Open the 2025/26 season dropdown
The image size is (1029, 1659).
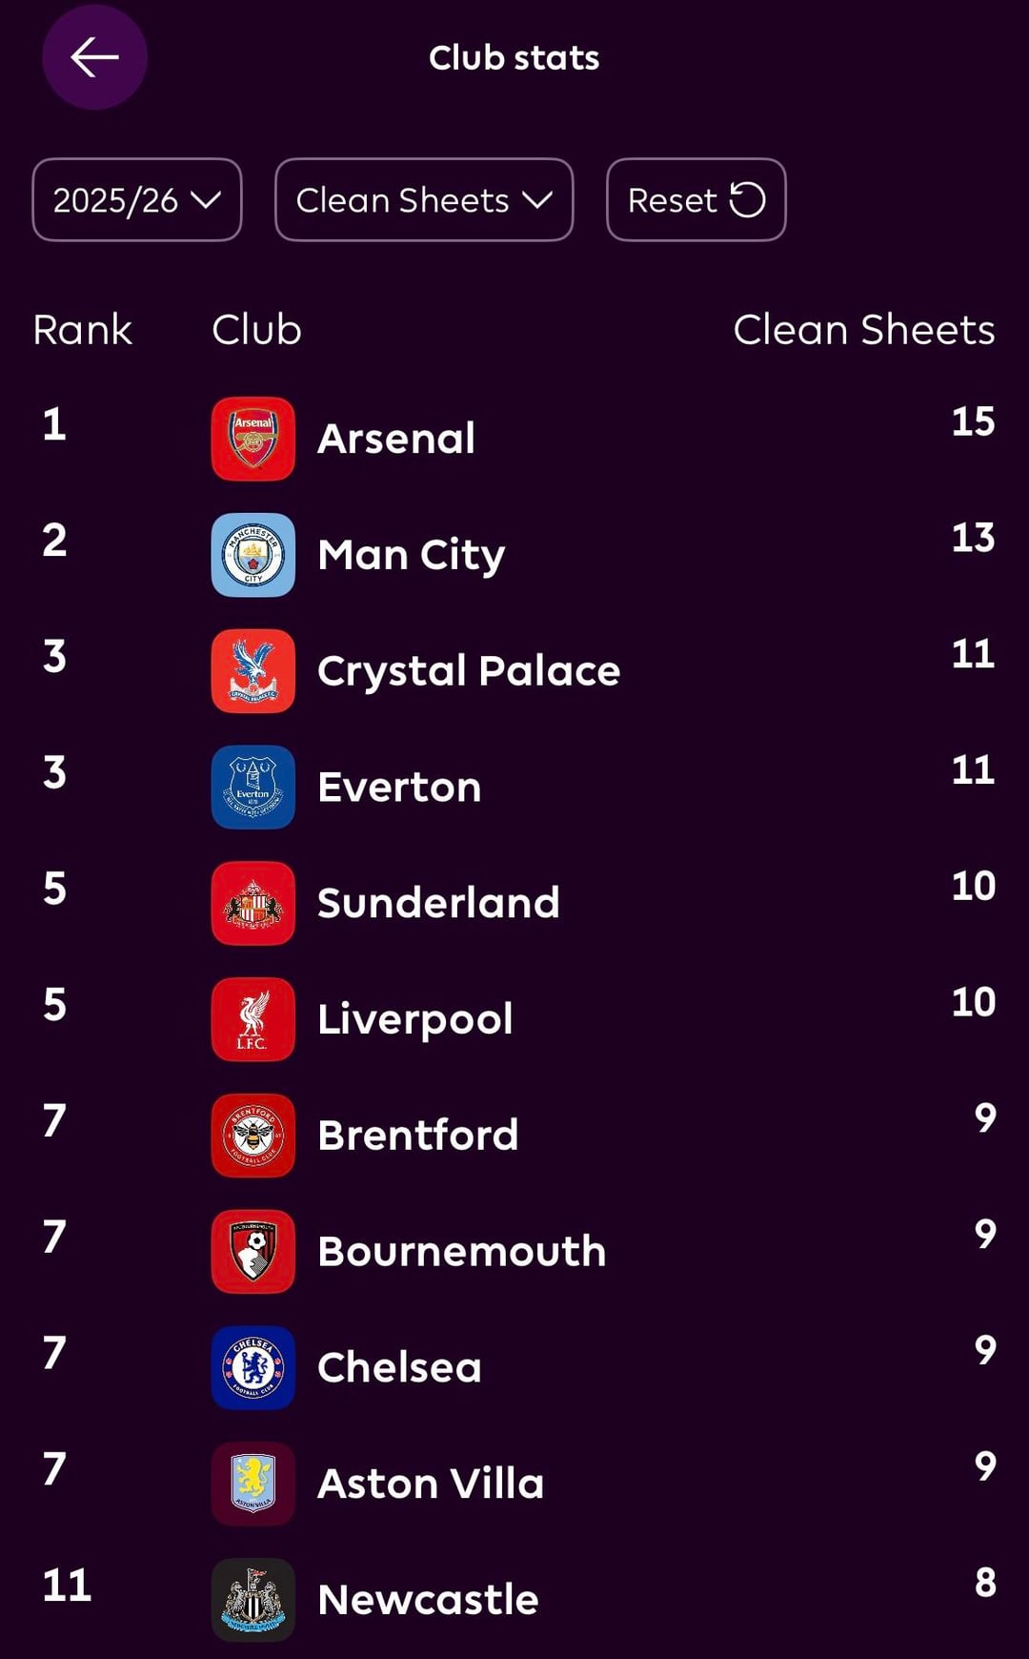coord(137,200)
